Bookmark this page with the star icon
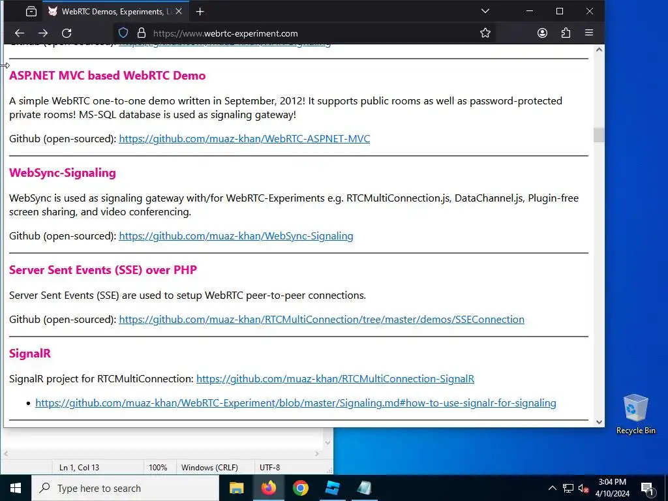The image size is (668, 501). click(485, 33)
